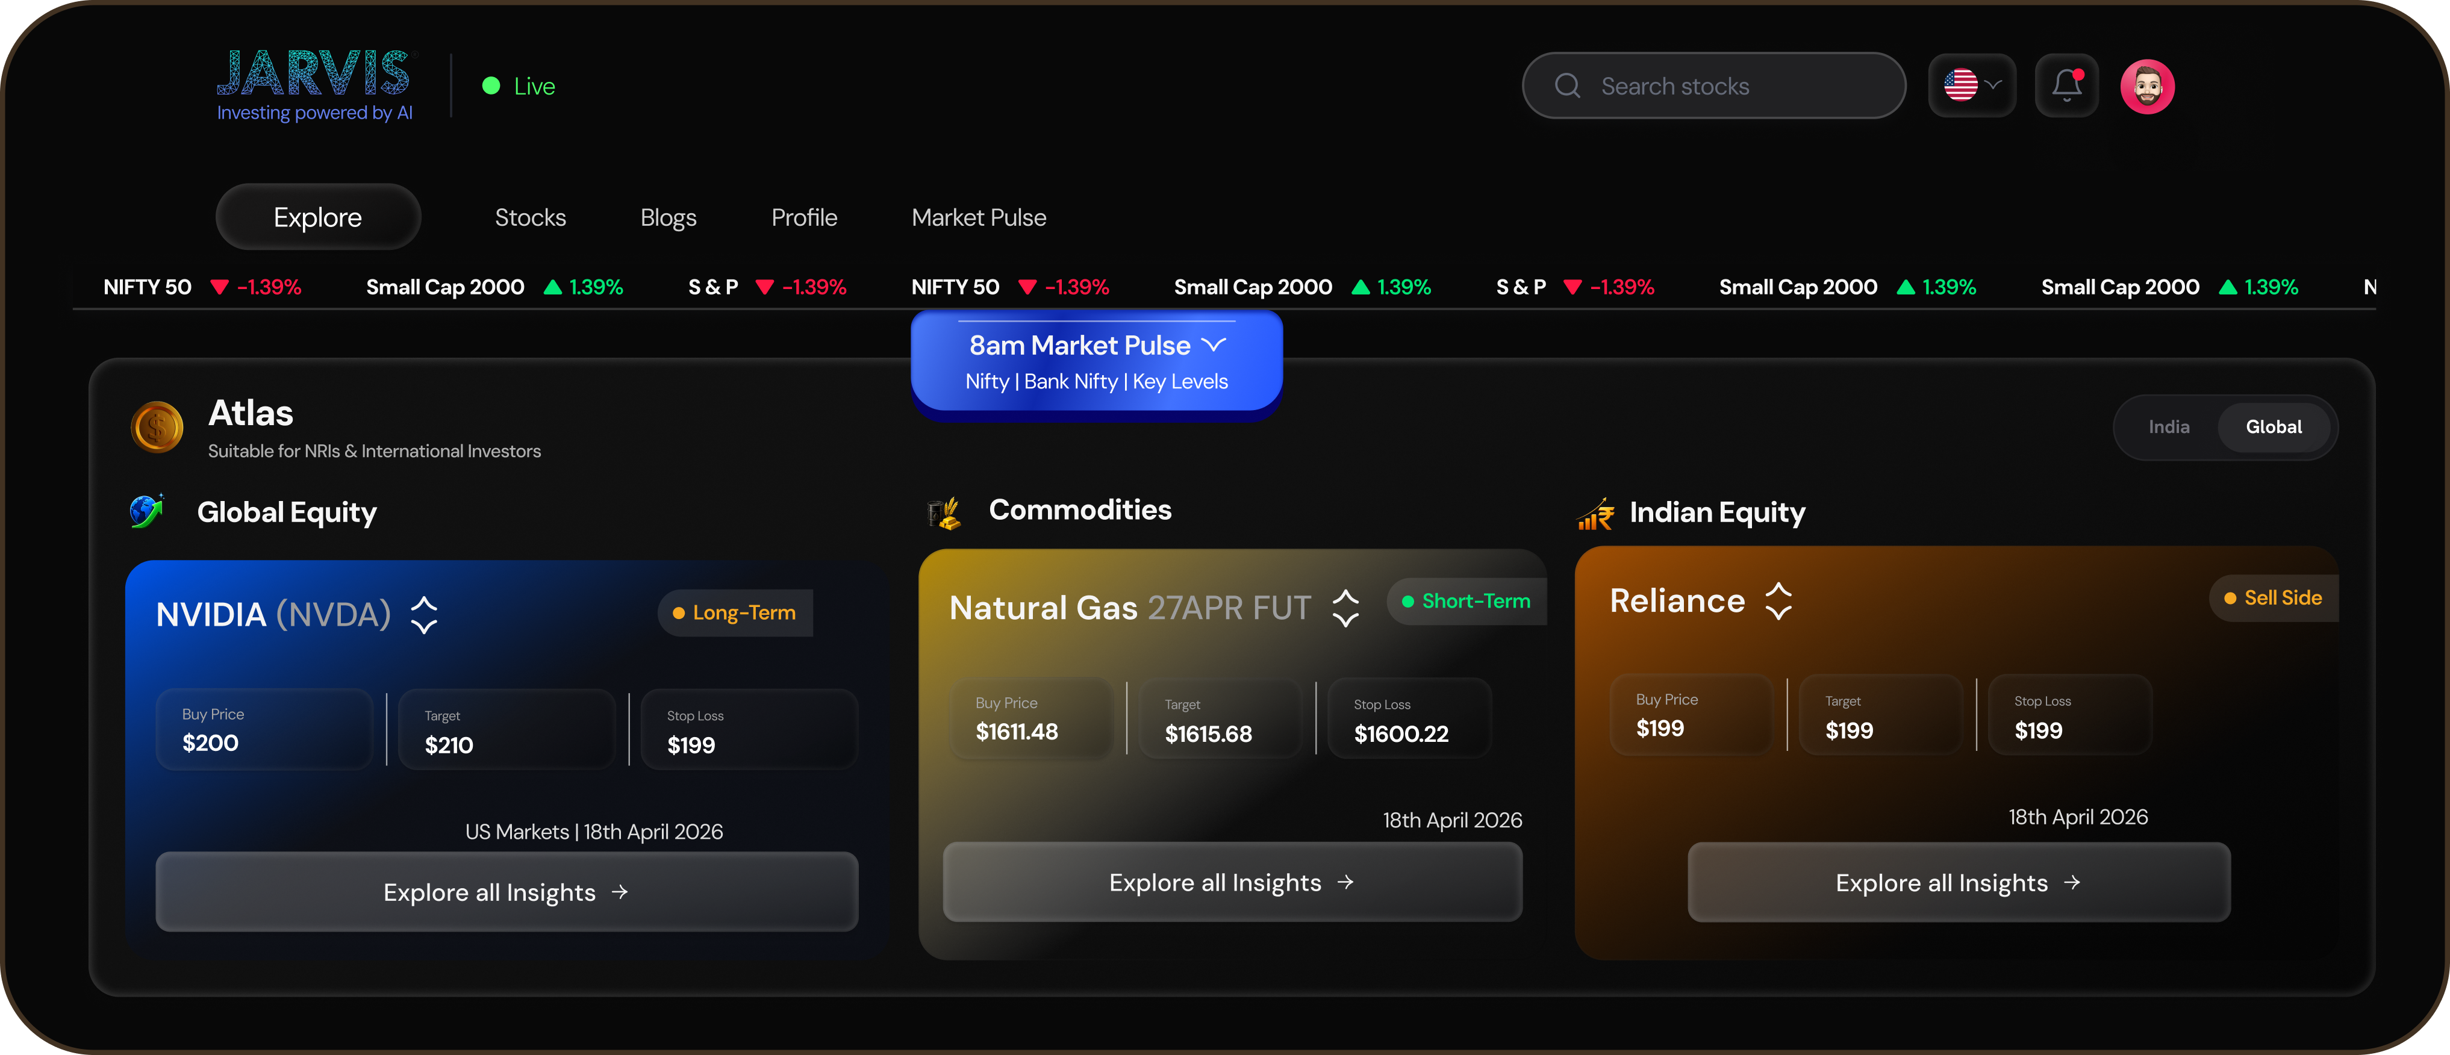The image size is (2450, 1055).
Task: Click US Markets | 18th April 2026 text
Action: tap(593, 832)
